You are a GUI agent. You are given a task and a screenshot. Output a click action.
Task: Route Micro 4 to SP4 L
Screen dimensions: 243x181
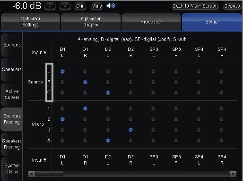coord(199,140)
